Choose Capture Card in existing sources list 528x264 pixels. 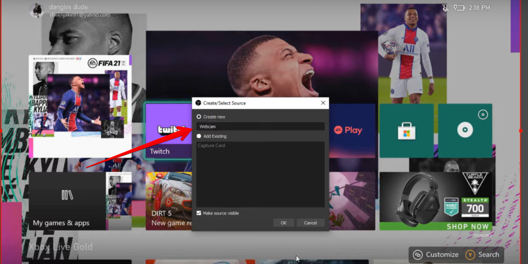(x=211, y=146)
